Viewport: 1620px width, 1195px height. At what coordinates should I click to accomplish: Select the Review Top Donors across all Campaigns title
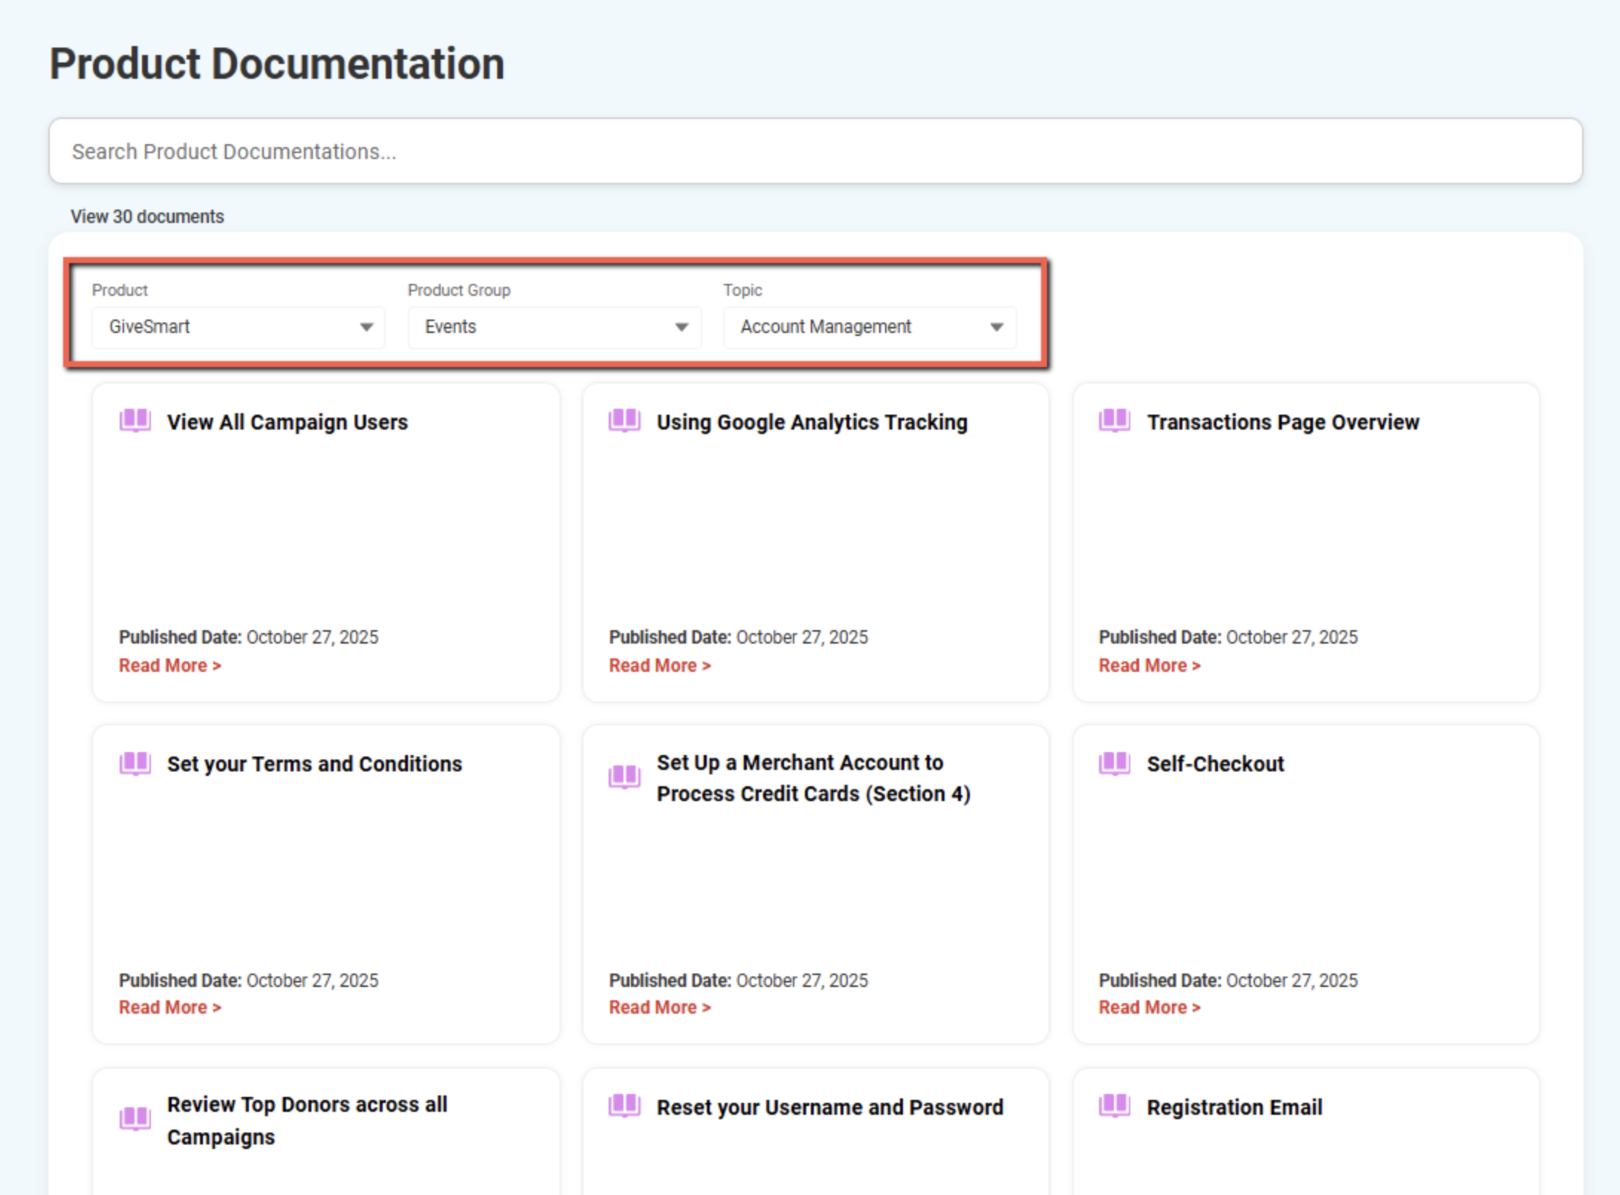(x=307, y=1121)
